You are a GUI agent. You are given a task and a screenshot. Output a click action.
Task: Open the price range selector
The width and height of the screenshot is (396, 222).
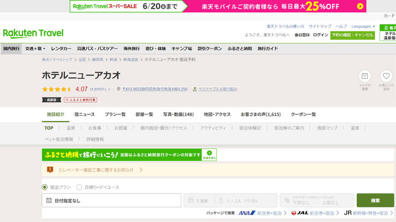pos(317,200)
